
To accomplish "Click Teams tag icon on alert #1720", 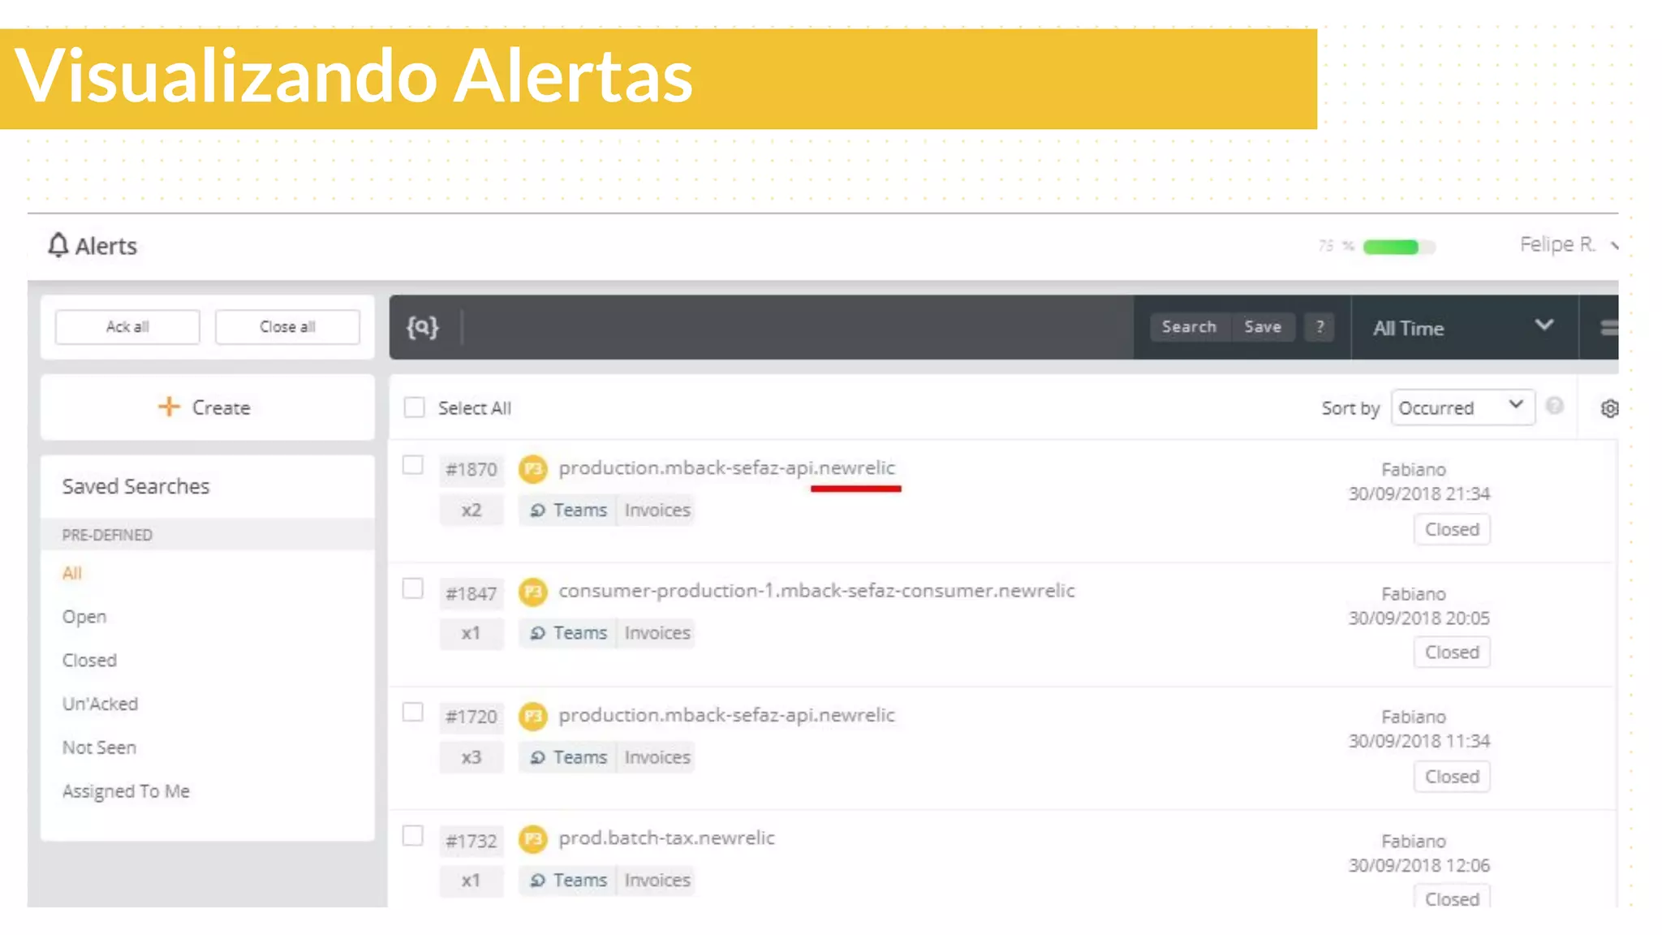I will tap(537, 757).
